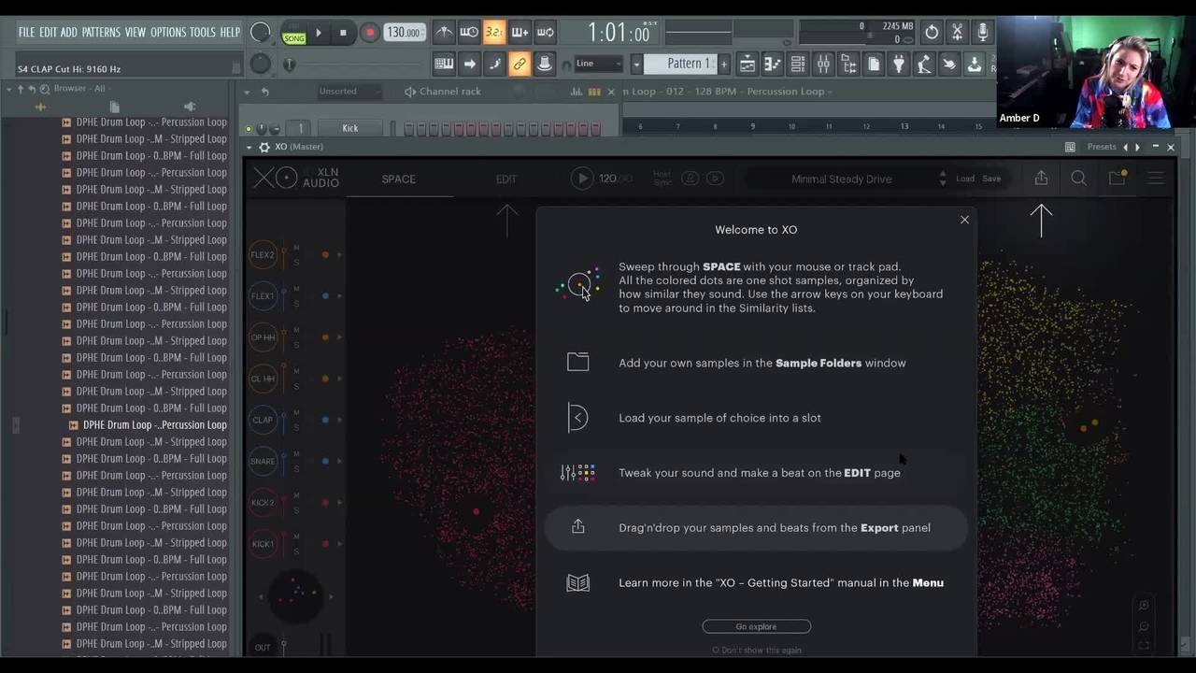Open the XO search magnifier icon
1196x673 pixels.
[x=1078, y=179]
